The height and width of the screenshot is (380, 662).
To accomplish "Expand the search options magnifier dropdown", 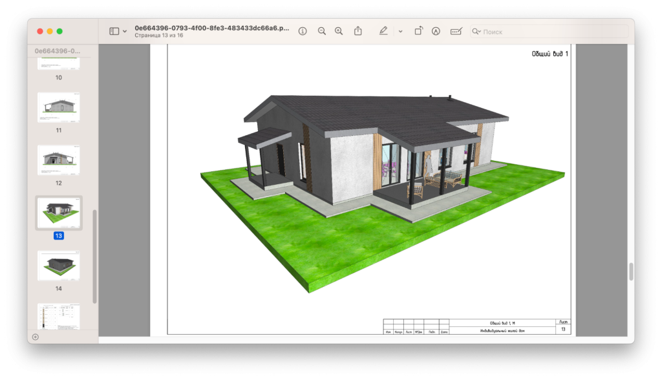I will [x=476, y=31].
